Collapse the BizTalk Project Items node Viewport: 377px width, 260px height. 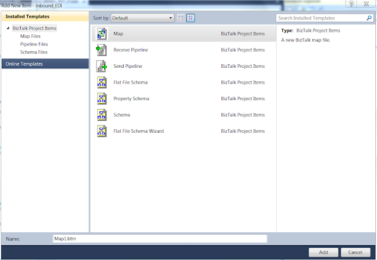(8, 28)
